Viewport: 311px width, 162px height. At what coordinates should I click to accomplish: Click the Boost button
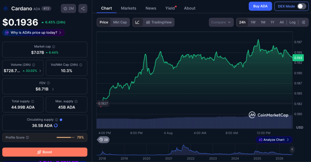tap(45, 152)
